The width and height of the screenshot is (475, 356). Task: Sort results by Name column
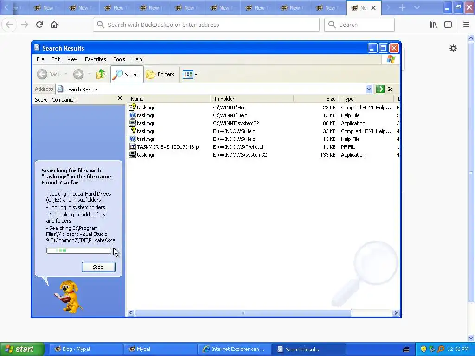pos(168,99)
